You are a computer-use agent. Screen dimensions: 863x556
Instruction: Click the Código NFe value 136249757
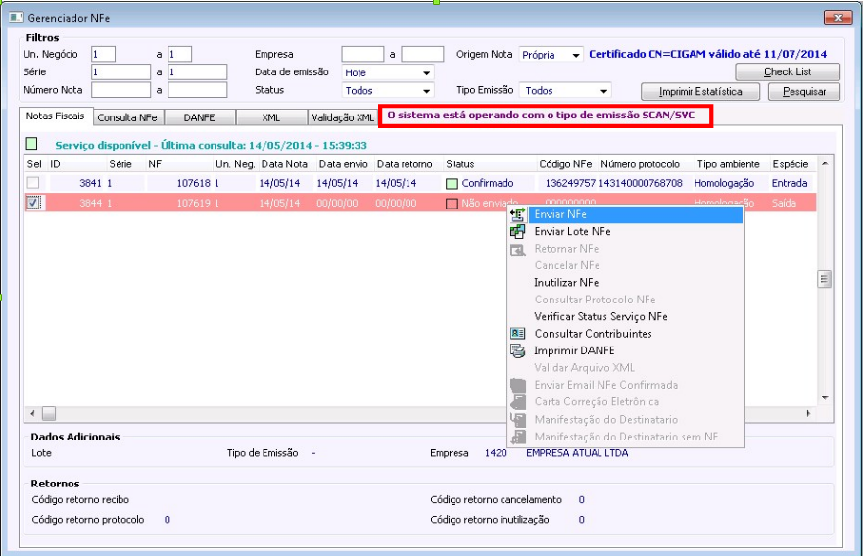click(570, 183)
